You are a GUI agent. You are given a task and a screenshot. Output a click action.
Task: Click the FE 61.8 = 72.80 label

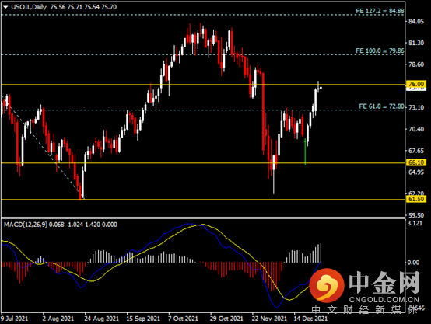(x=381, y=106)
